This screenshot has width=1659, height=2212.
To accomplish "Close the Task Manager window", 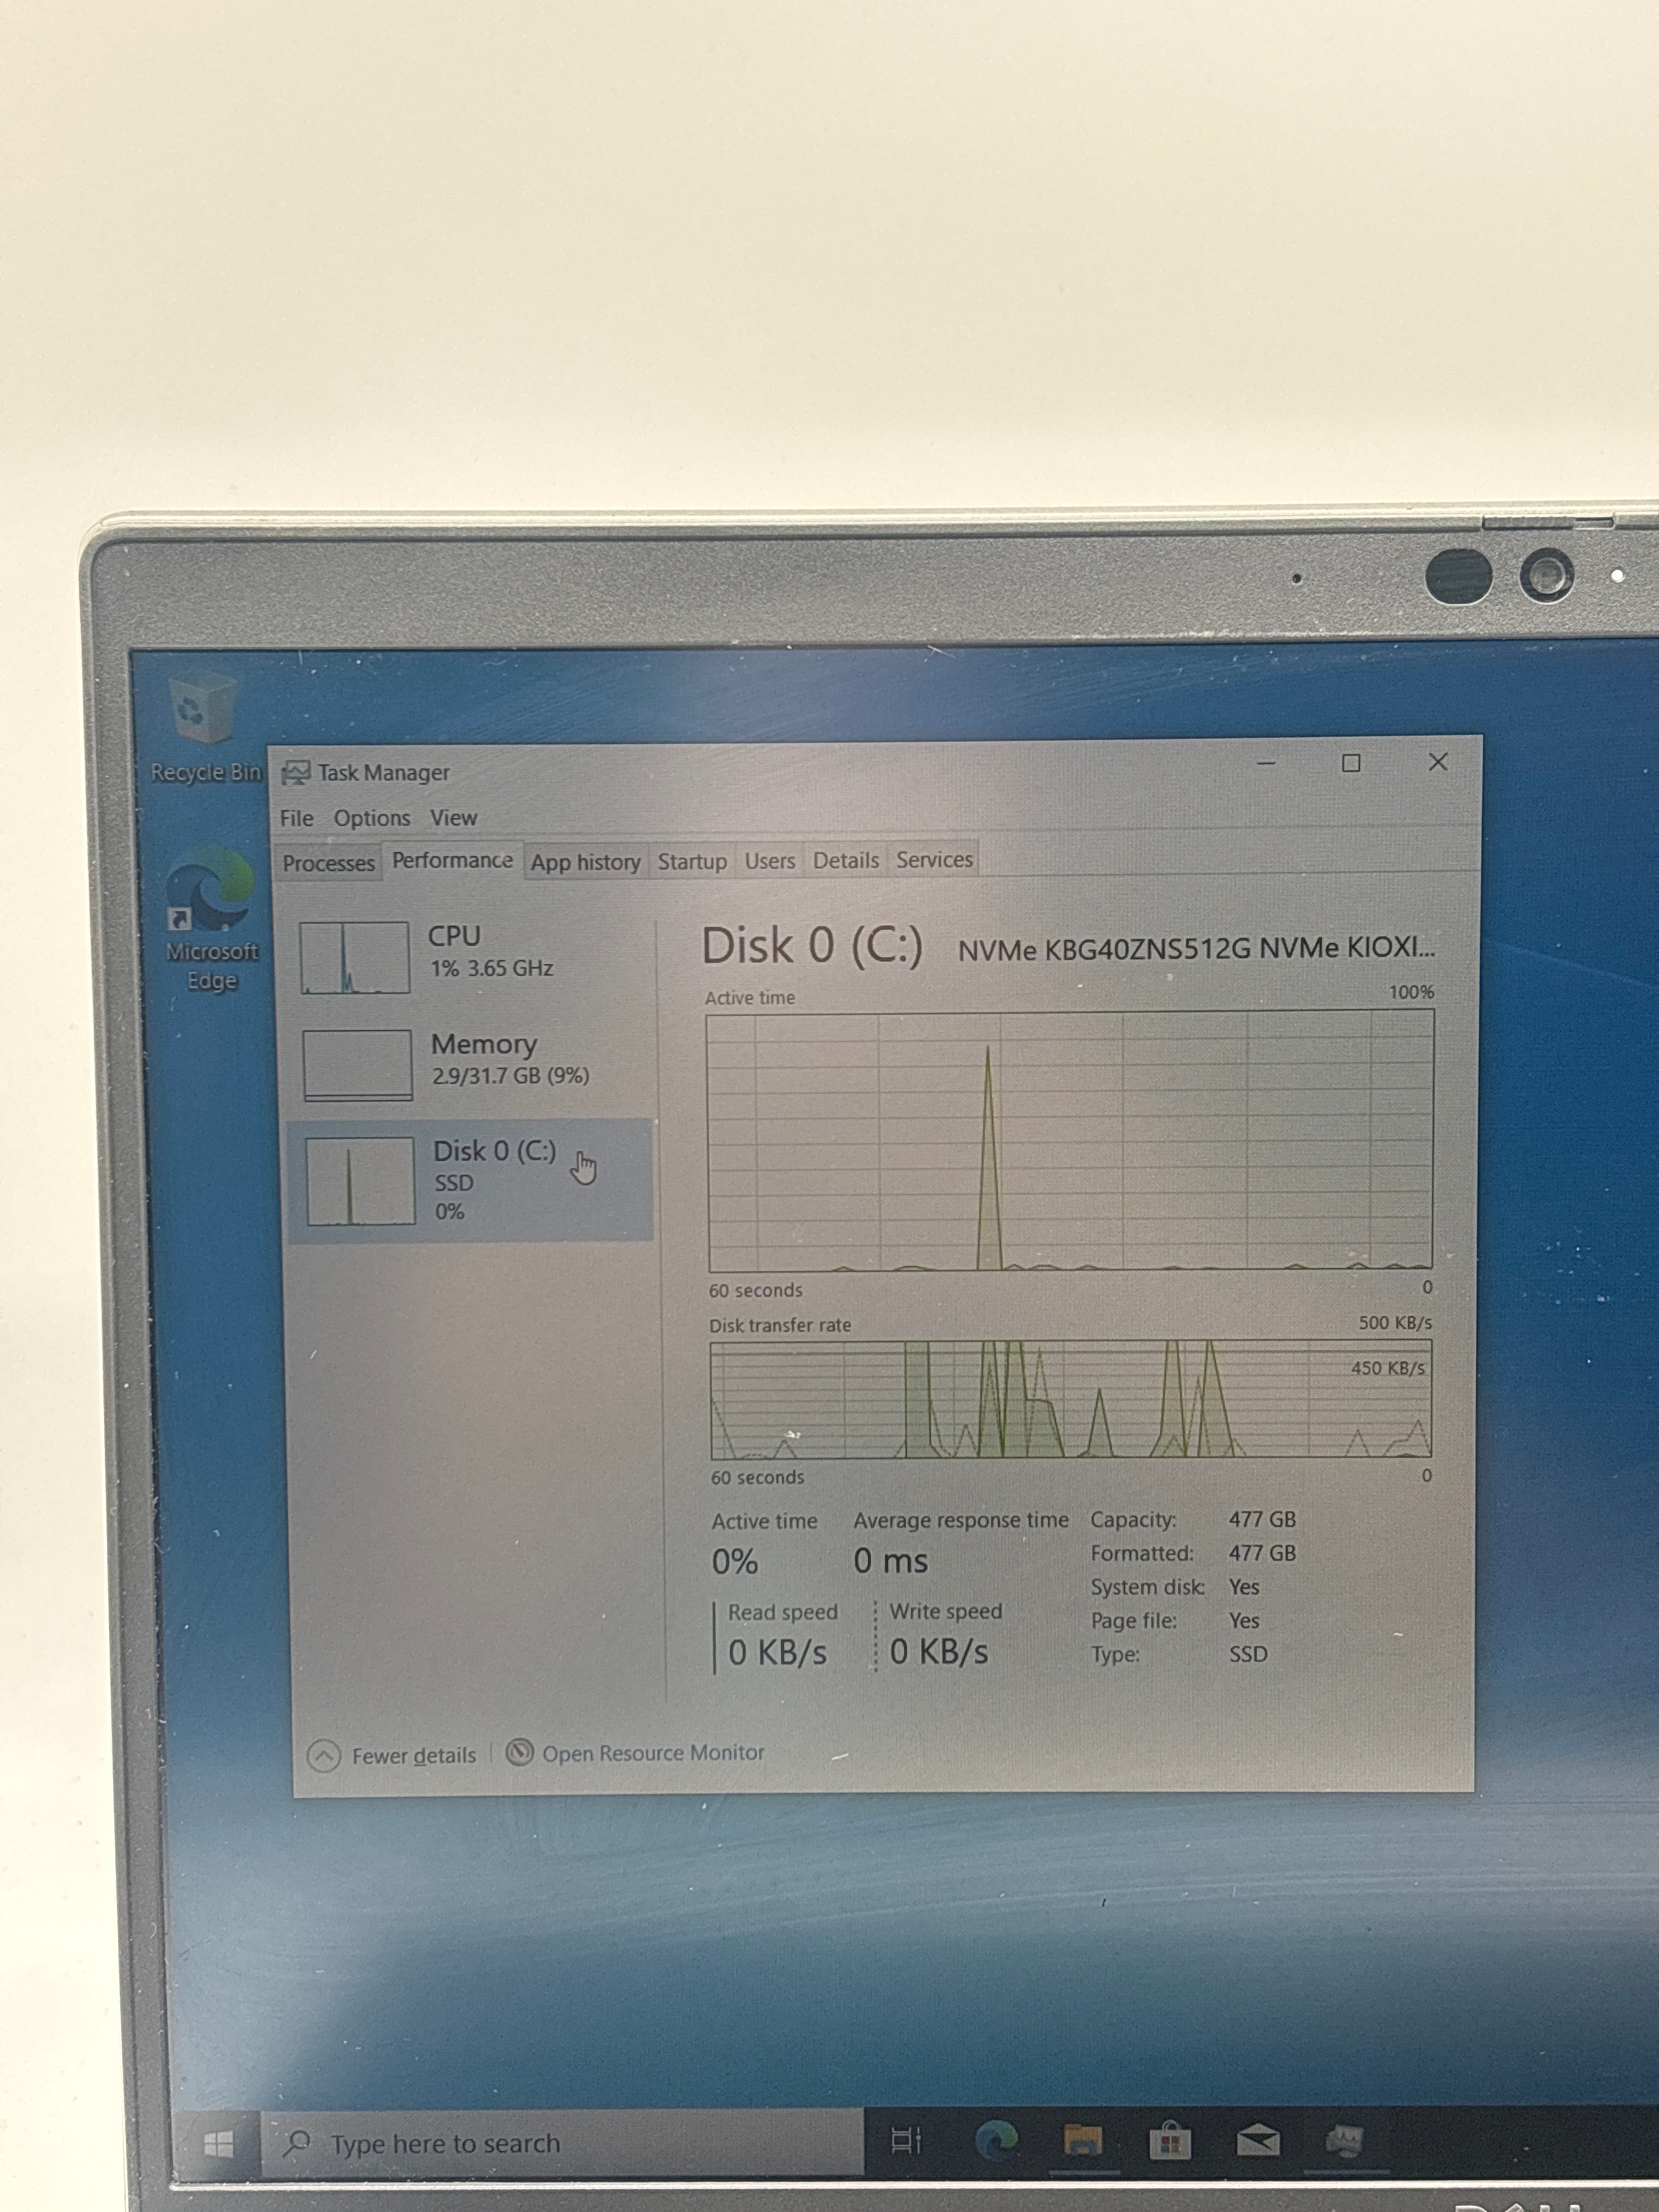I will click(1438, 762).
